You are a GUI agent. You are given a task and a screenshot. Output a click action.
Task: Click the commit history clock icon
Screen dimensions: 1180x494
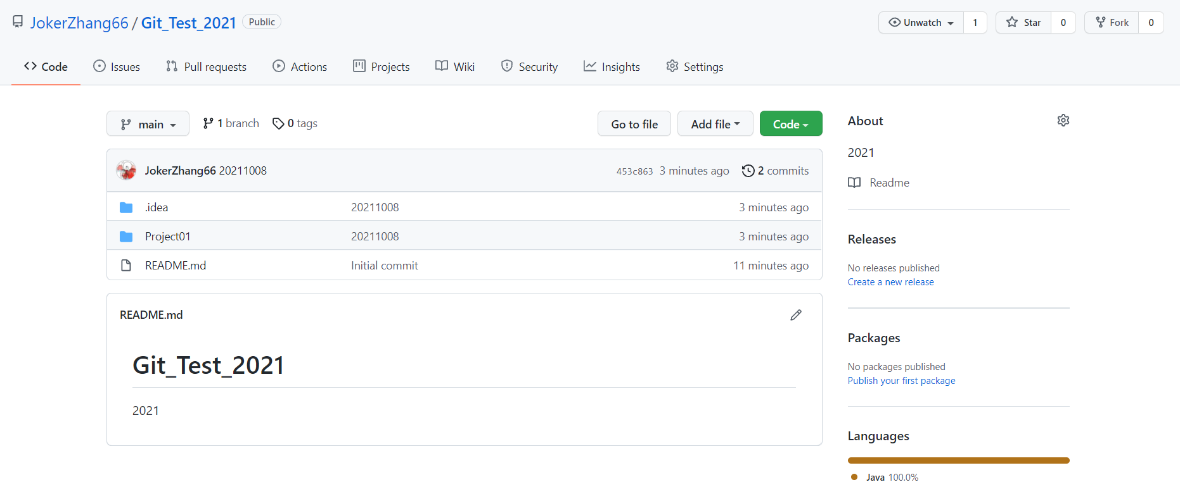click(748, 171)
